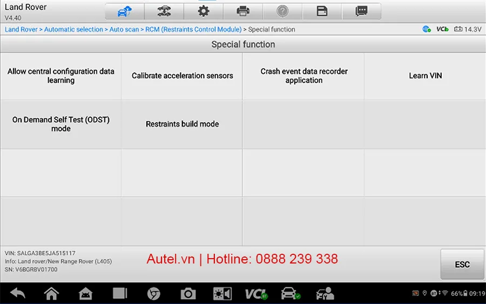Open the help question mark icon

[x=282, y=11]
